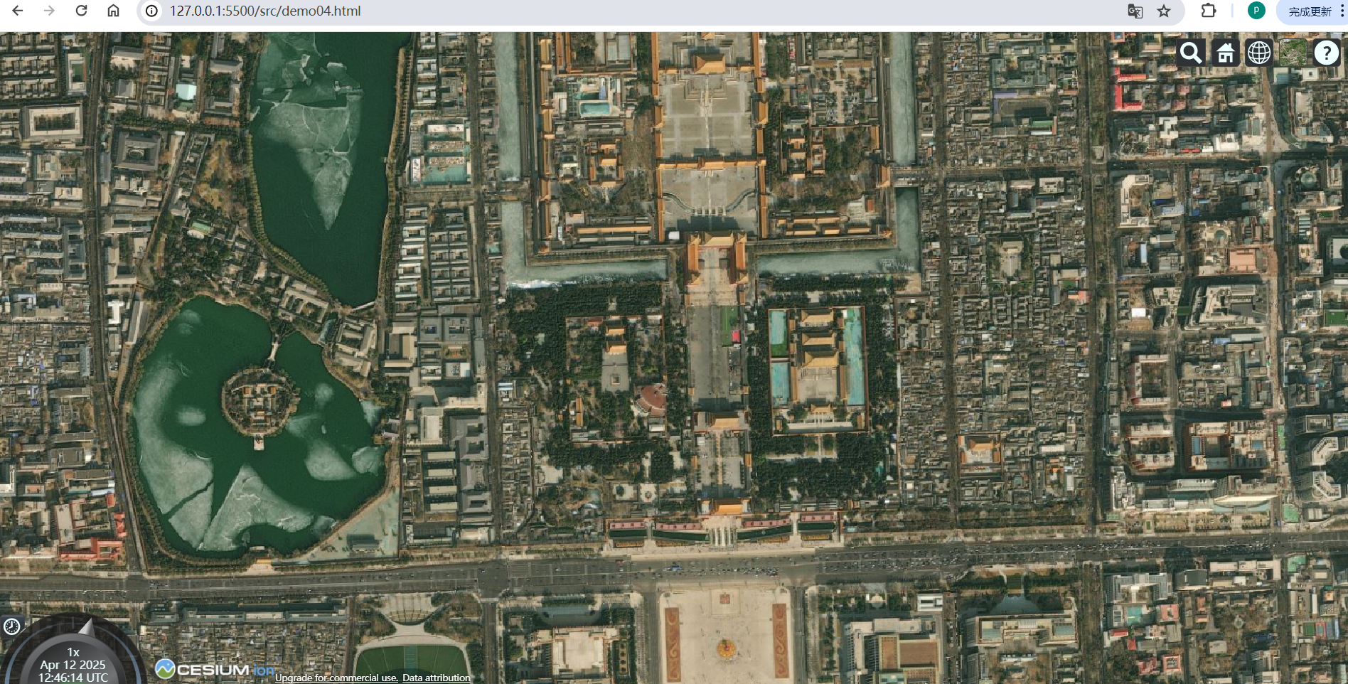Bookmark this page with the star

(x=1164, y=11)
